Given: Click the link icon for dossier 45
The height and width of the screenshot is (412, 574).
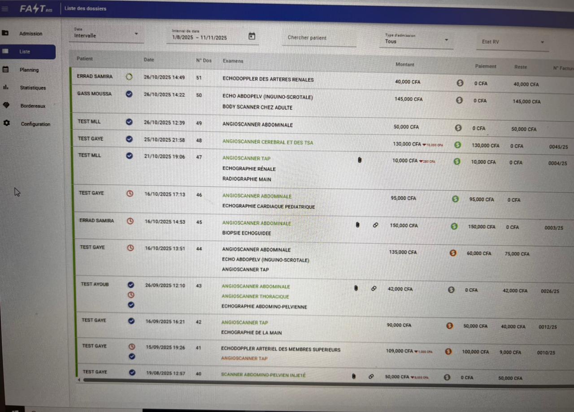Looking at the screenshot, I should pos(375,225).
